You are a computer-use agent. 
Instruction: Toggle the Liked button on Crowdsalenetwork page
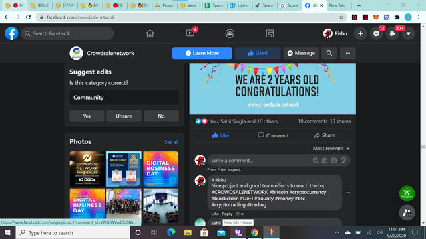(258, 53)
